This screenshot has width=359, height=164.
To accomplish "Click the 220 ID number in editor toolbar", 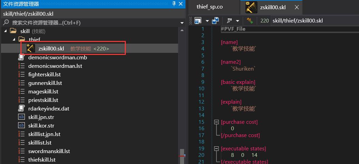I will tap(265, 20).
